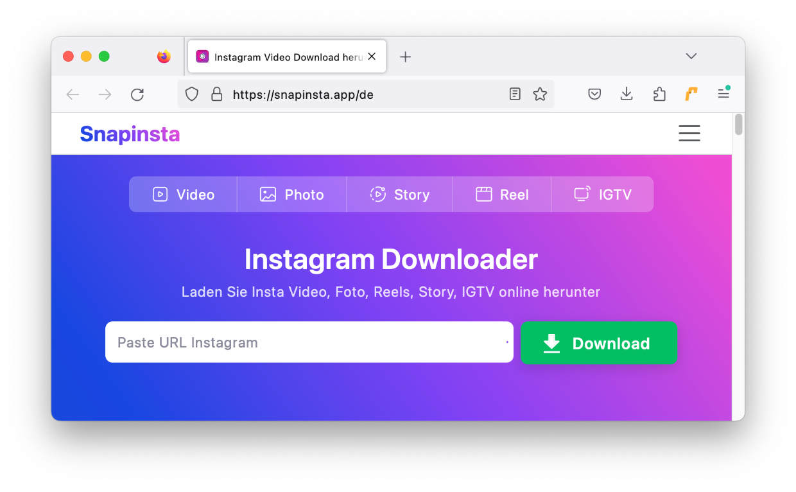Switch to the Reel tab
This screenshot has height=492, width=796.
502,195
